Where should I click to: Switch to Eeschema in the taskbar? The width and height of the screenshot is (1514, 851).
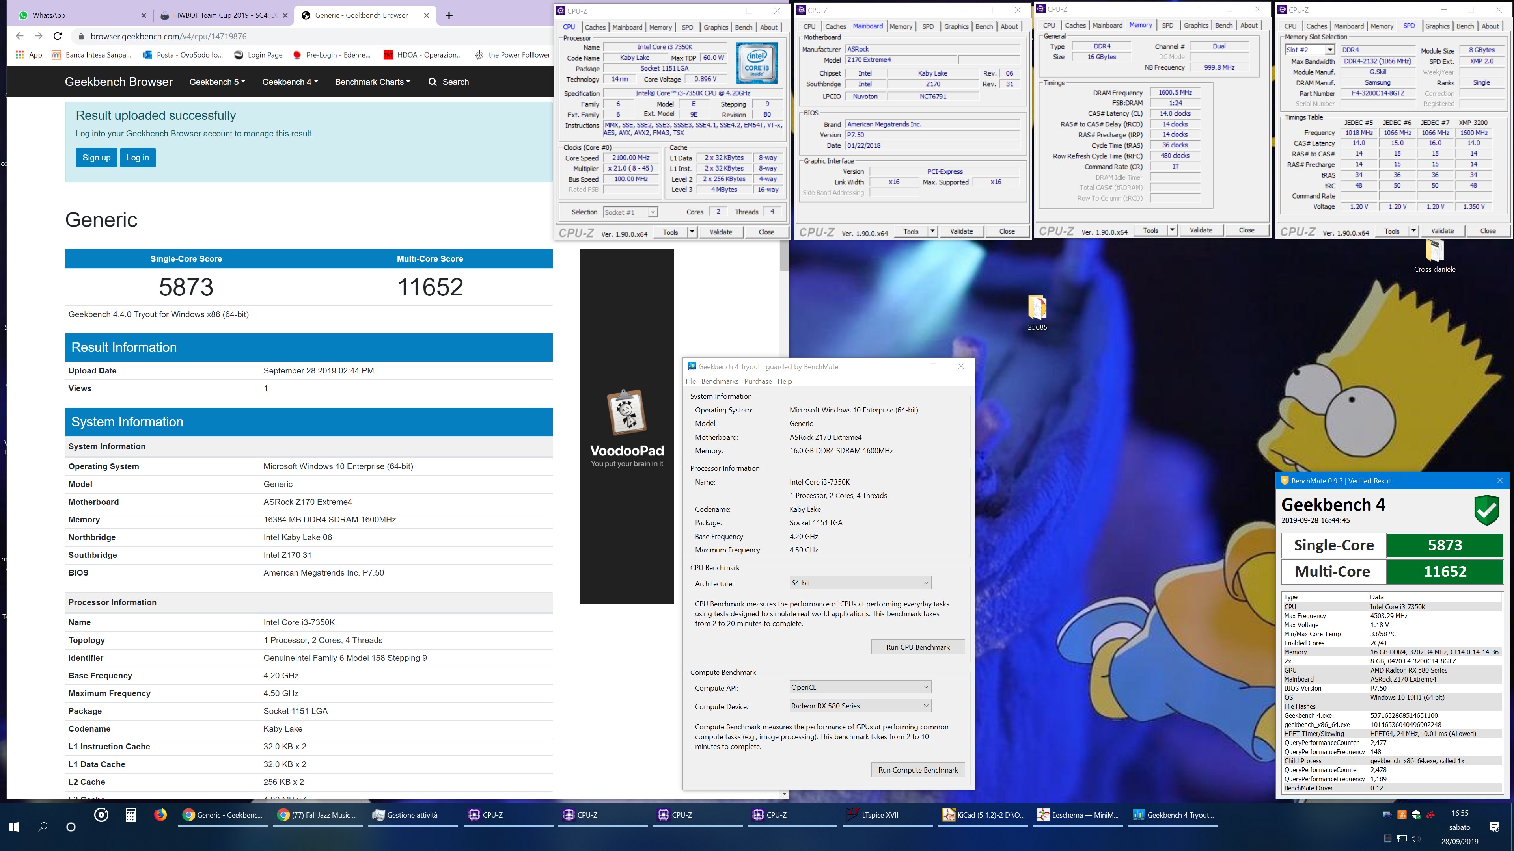pyautogui.click(x=1078, y=815)
